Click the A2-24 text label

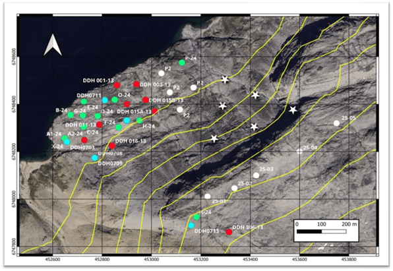pyautogui.click(x=75, y=134)
